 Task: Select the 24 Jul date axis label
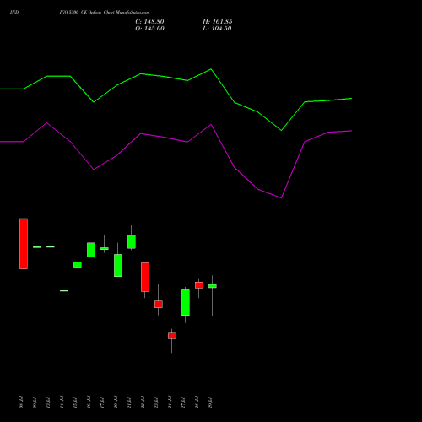coord(170,403)
